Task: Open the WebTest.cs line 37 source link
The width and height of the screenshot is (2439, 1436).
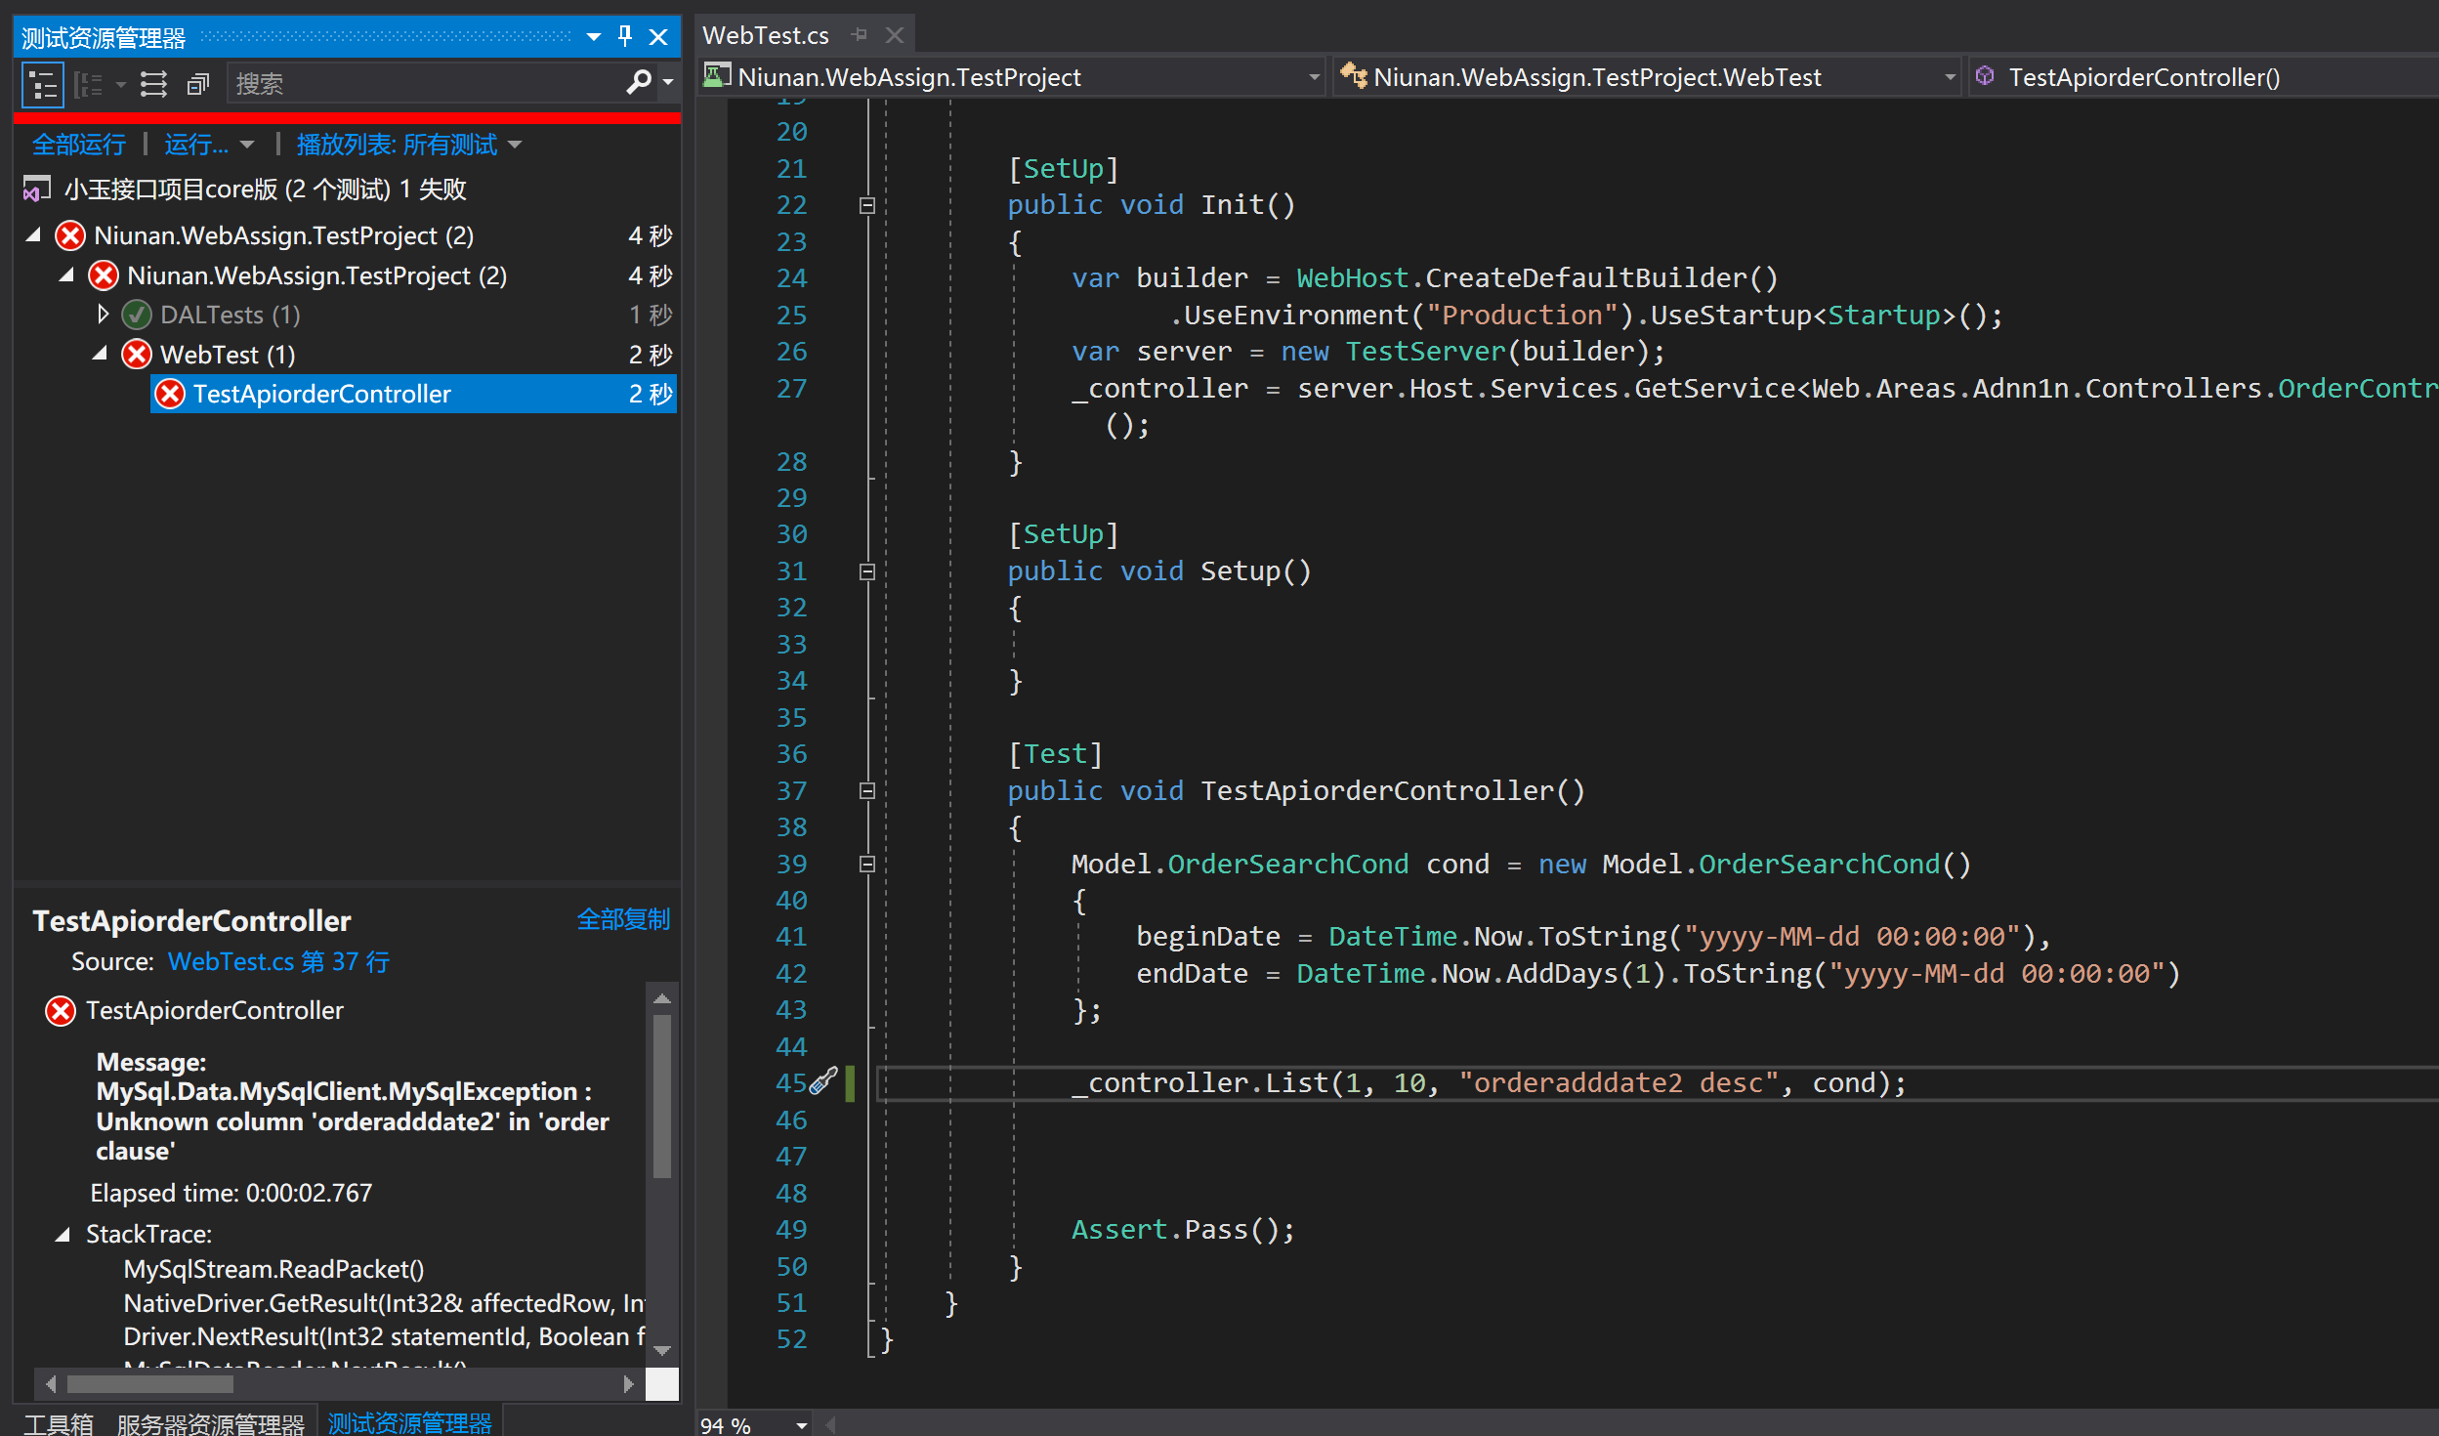Action: [278, 962]
